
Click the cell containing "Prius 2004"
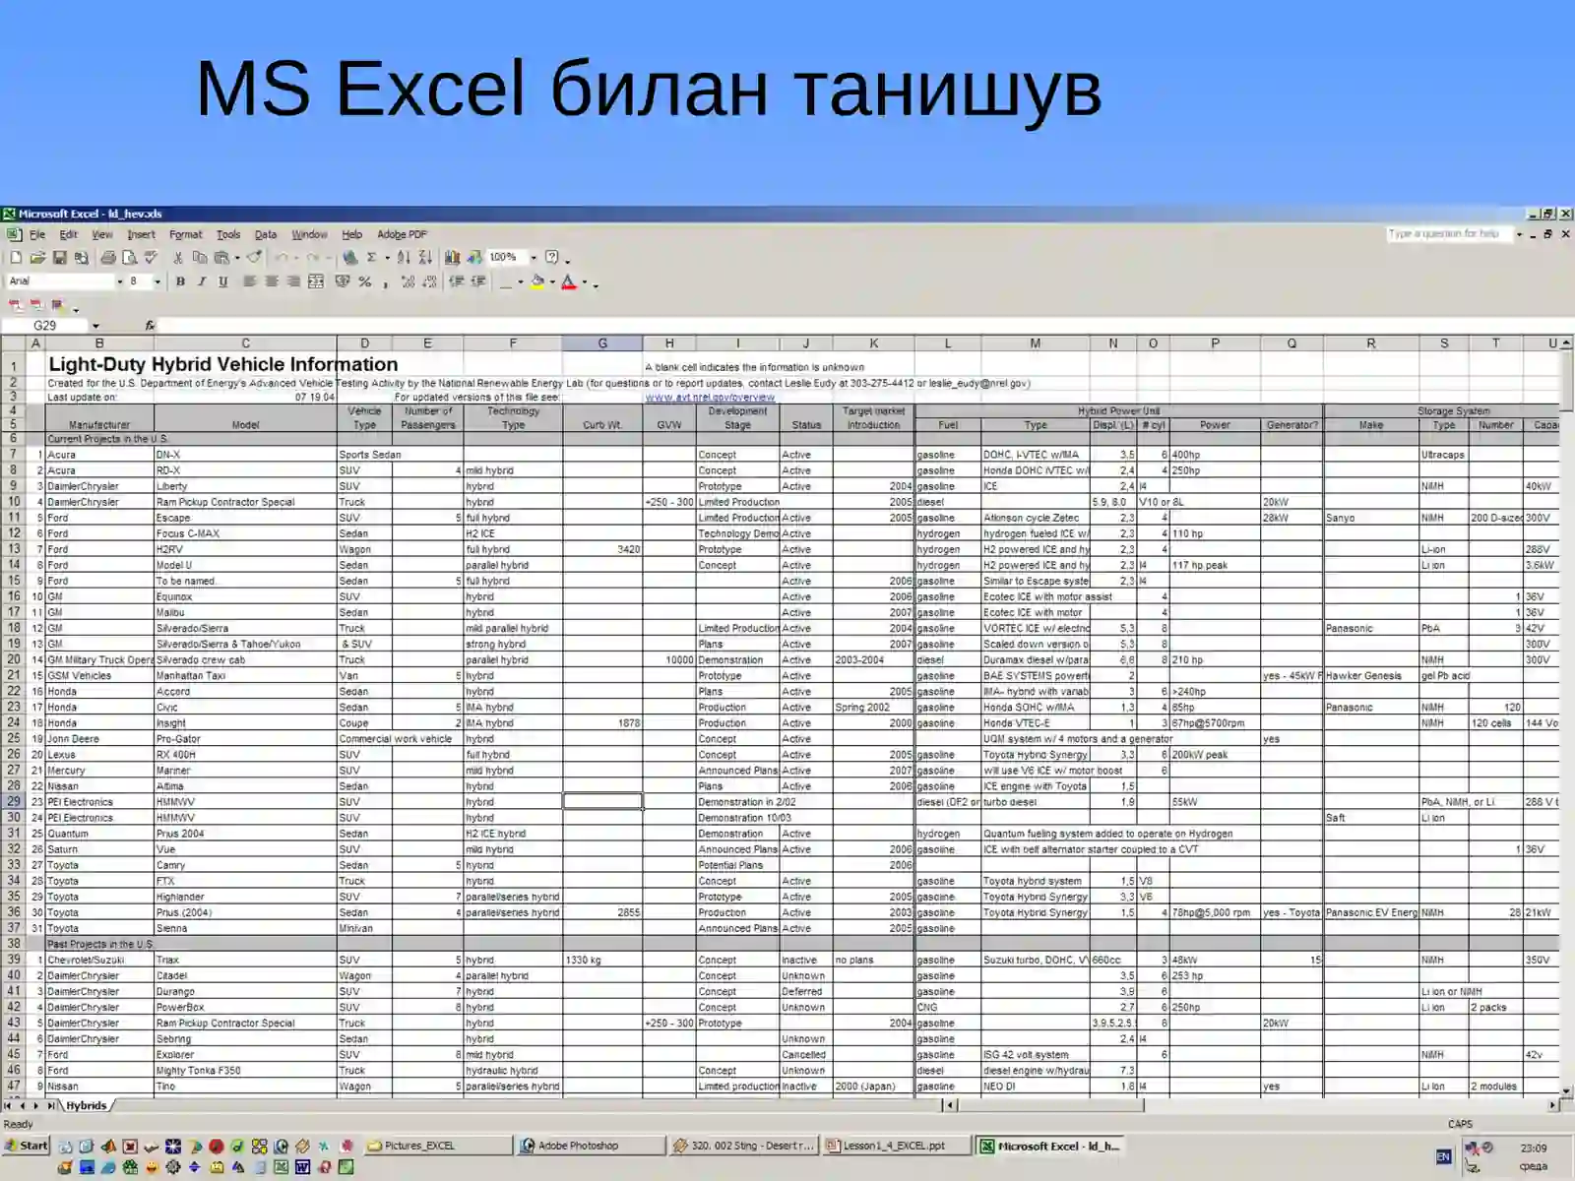tap(245, 834)
